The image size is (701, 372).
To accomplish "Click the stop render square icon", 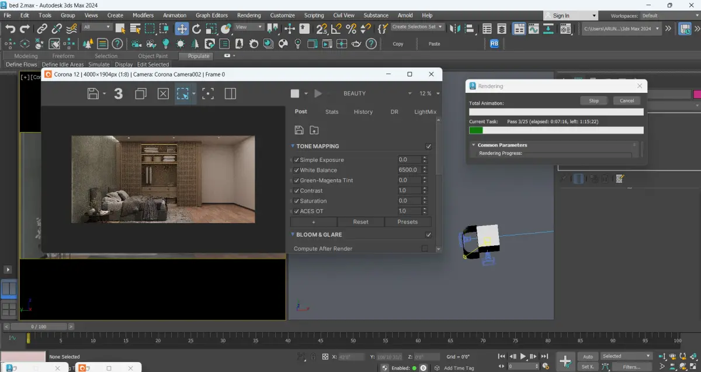I will [x=295, y=93].
